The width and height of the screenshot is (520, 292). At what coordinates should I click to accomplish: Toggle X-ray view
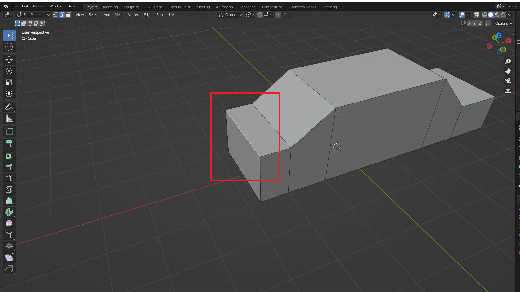click(476, 15)
